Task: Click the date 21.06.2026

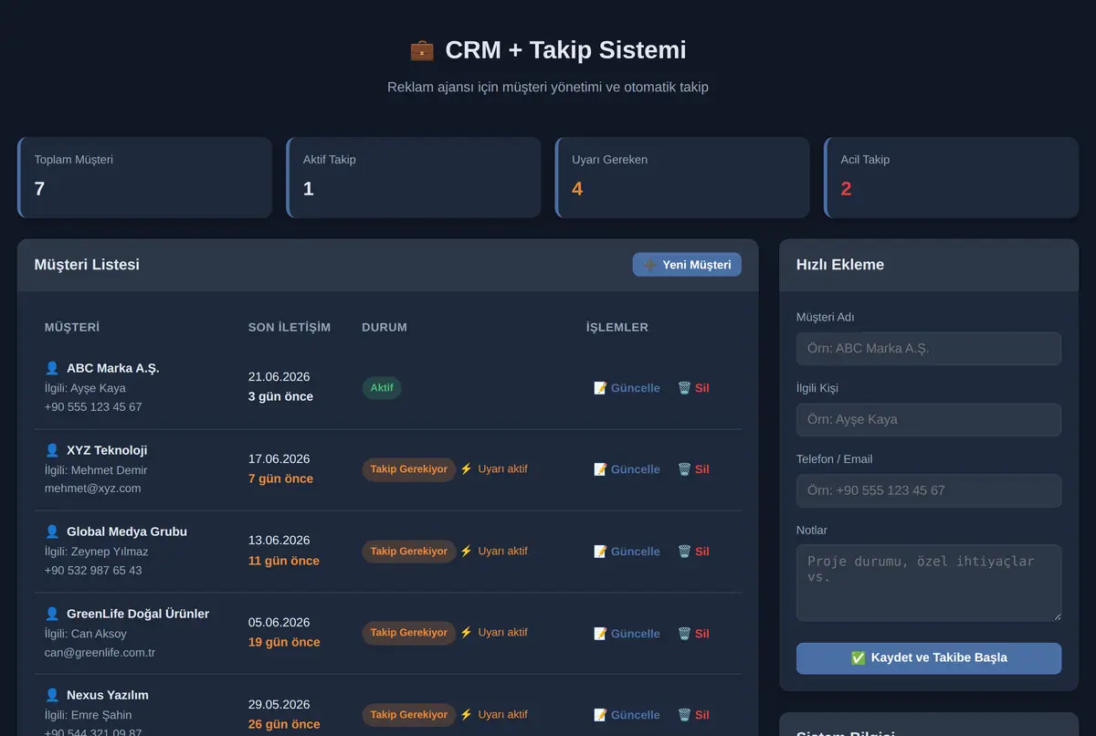Action: click(279, 377)
